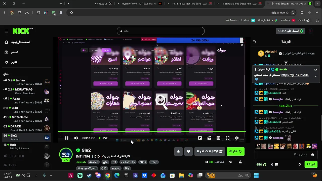Screen dimensions: 322x181
Task: Open the Browse (تصفح) sidebar item
Action: (x=12, y=52)
